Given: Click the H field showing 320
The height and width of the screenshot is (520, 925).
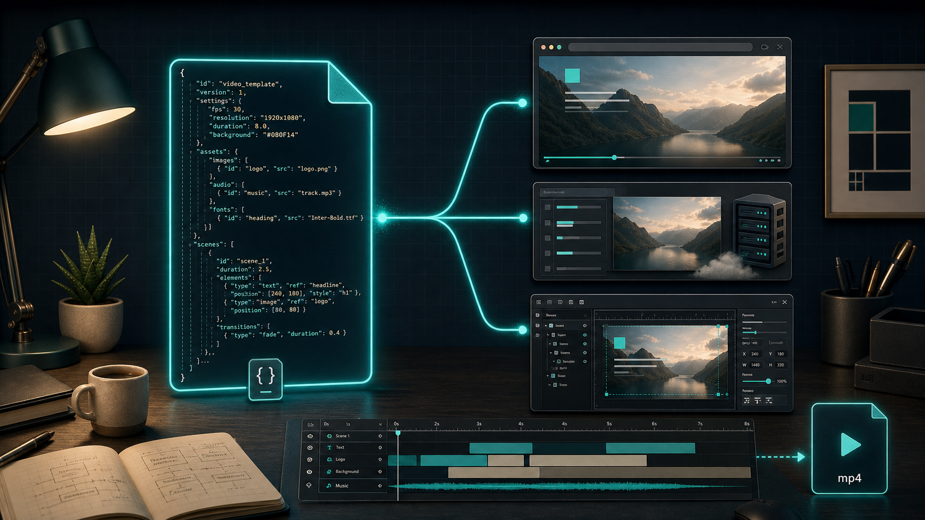Looking at the screenshot, I should pos(781,365).
